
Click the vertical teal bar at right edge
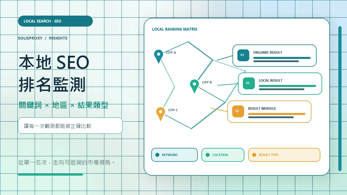pos(340,99)
